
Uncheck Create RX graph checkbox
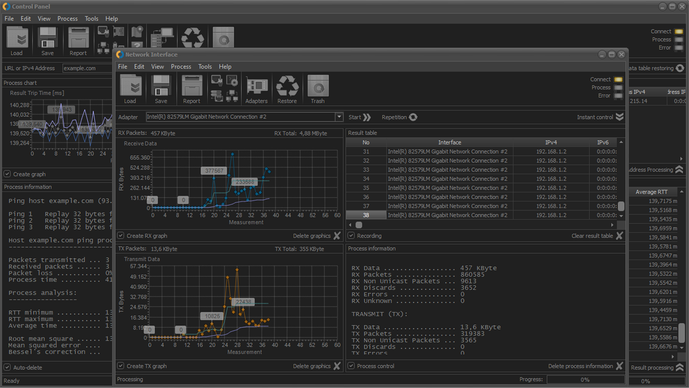[121, 236]
